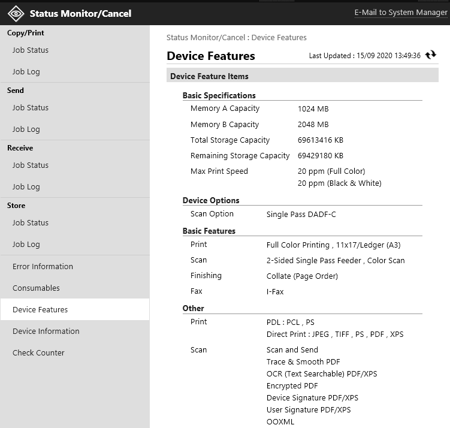
Task: Open Job Log under Receive
Action: coord(26,187)
